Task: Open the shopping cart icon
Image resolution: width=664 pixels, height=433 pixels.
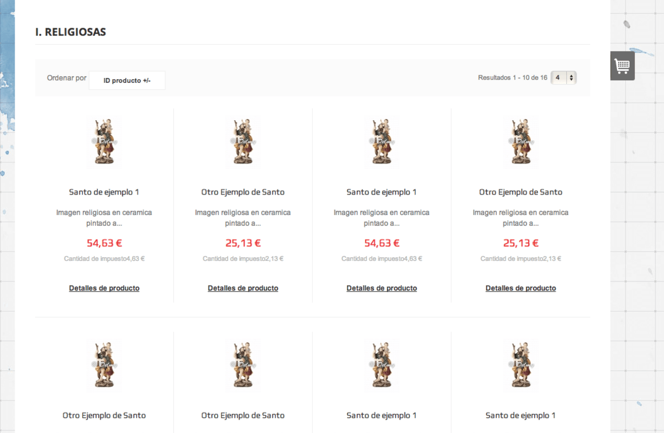Action: (622, 66)
